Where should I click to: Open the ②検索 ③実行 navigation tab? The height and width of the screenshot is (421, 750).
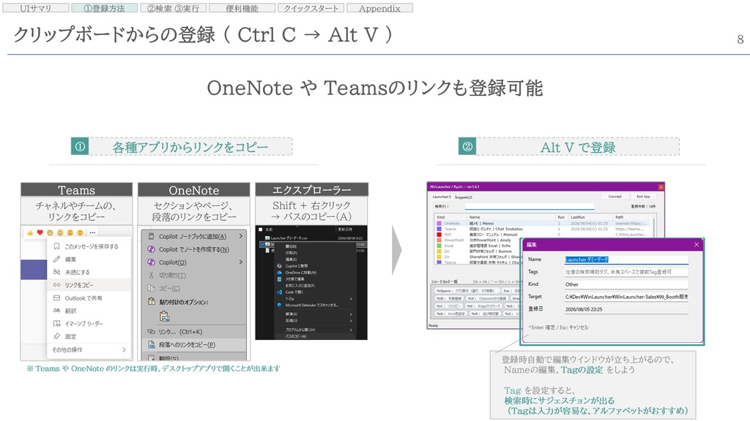(173, 8)
